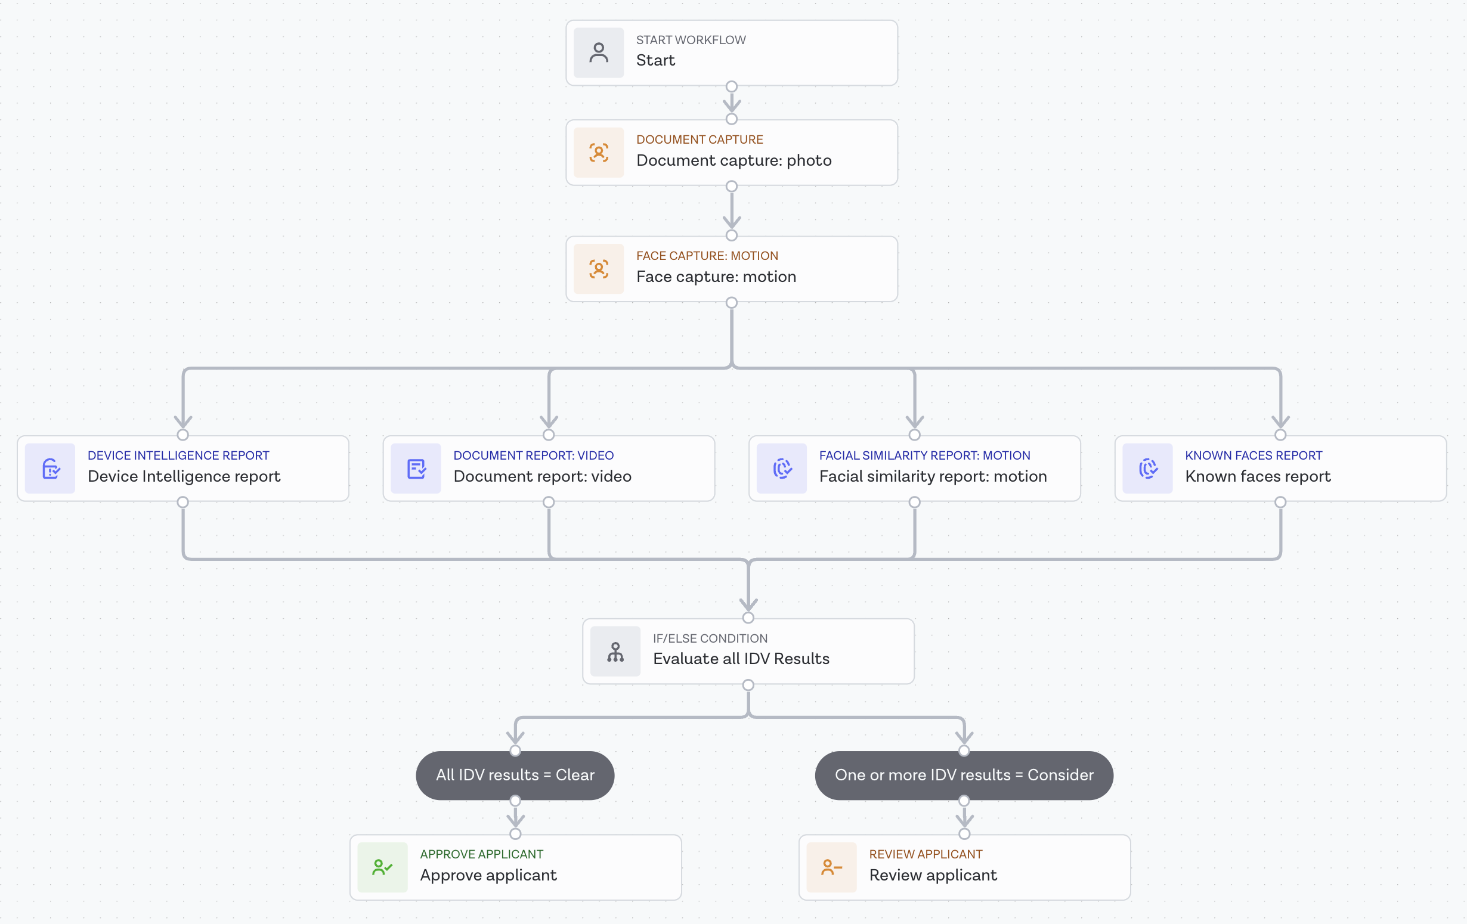Image resolution: width=1467 pixels, height=924 pixels.
Task: Select the 'All IDV results = Clear' pill
Action: pyautogui.click(x=515, y=775)
